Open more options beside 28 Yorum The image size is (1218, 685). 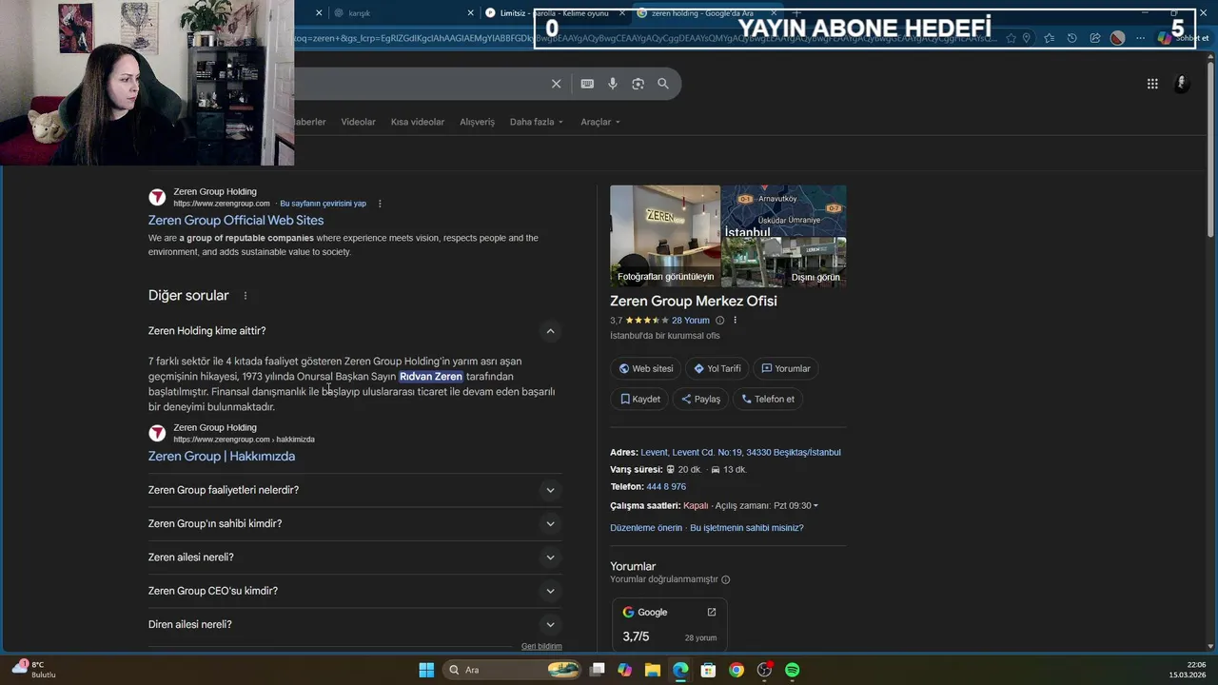click(x=735, y=321)
